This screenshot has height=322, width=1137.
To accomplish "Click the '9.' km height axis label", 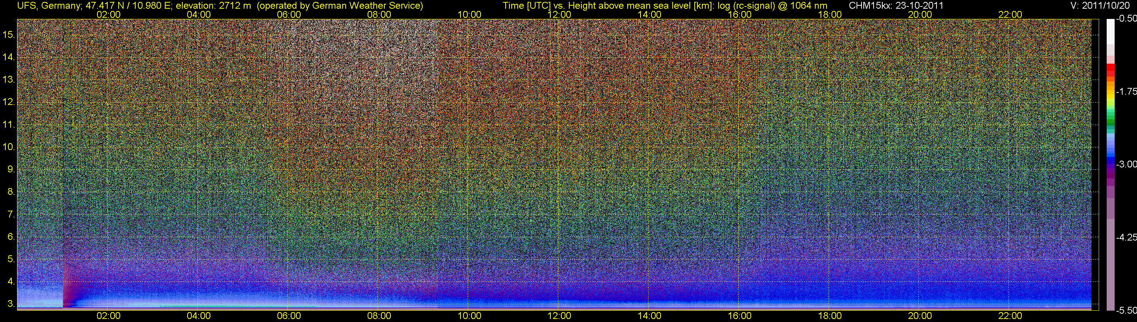I will coord(11,169).
